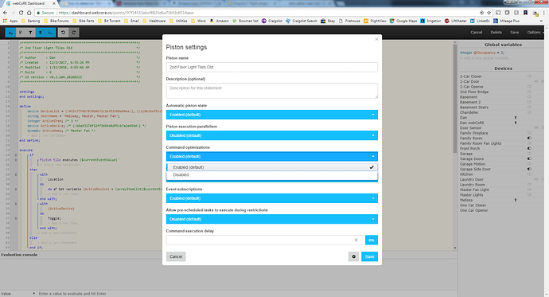Click the Piston name input field
This screenshot has height=297, width=549.
[271, 67]
